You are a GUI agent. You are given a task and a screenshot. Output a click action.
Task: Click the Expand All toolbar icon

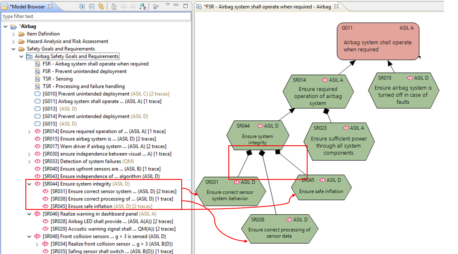[x=82, y=7]
